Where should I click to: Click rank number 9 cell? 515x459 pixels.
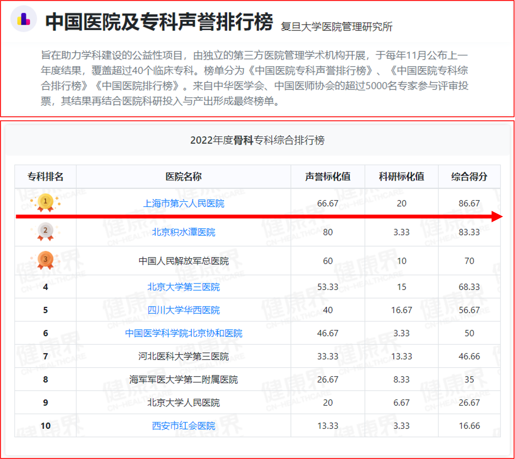pos(46,402)
